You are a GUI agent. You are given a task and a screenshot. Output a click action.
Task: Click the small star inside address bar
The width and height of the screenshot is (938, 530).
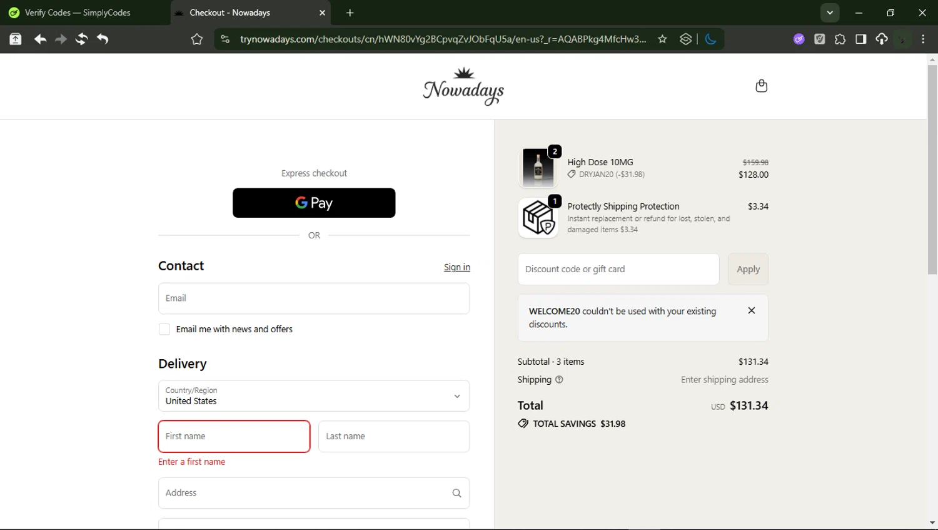coord(662,39)
